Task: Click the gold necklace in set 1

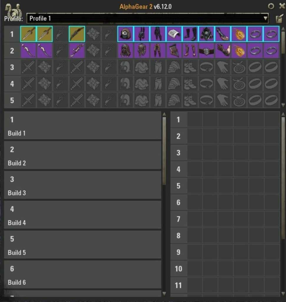Action: click(x=239, y=34)
